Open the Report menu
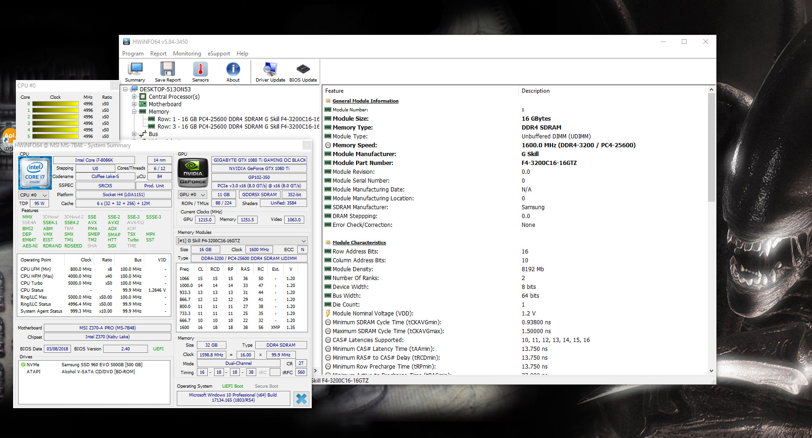This screenshot has height=438, width=812. click(158, 54)
